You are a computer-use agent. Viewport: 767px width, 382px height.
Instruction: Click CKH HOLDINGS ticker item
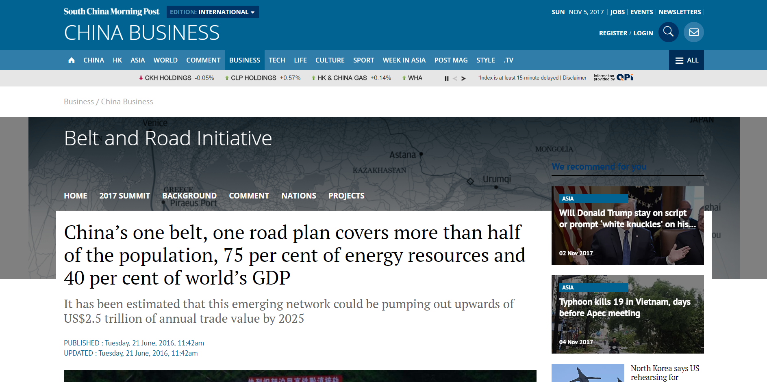click(168, 78)
